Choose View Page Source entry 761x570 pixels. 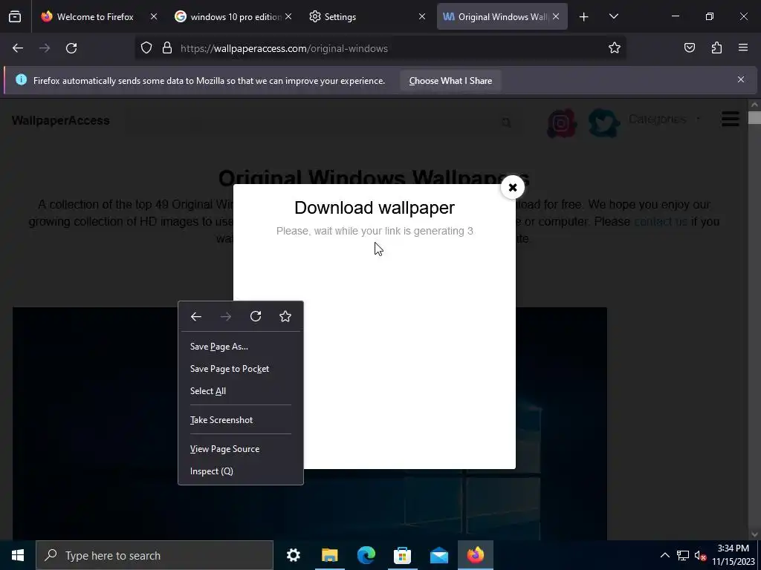241,449
